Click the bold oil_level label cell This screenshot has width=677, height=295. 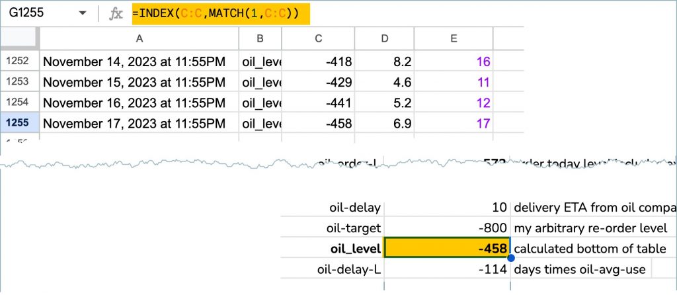point(333,249)
